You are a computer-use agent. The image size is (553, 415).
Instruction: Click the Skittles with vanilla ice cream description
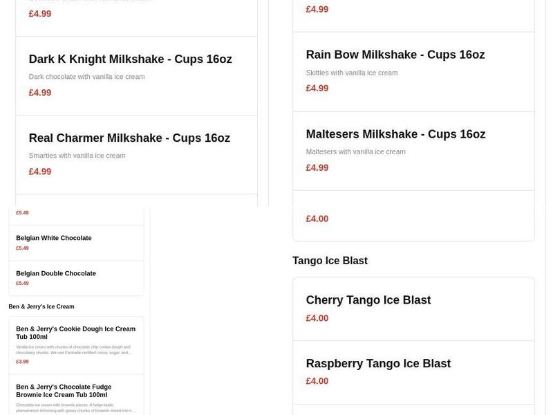coord(352,72)
